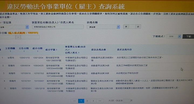Click the 違法法規法條 column header

(99, 50)
